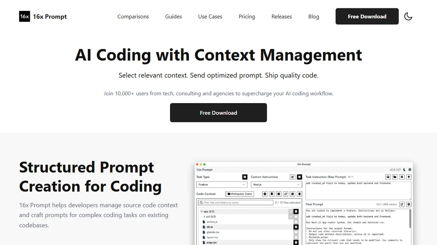The image size is (437, 245).
Task: Open Blog in the navigation
Action: [x=314, y=16]
